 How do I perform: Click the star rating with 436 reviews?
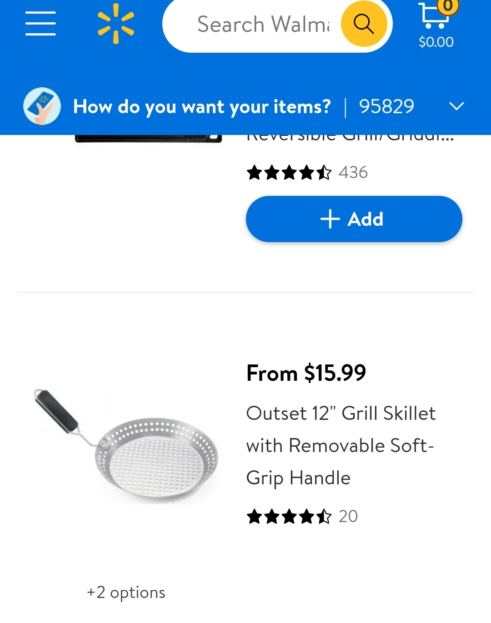point(289,173)
